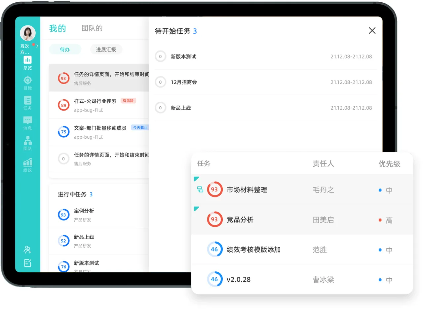Click the 中 priority of 绩效考核模版添加
Screen dimensions: 423x309
coord(386,250)
